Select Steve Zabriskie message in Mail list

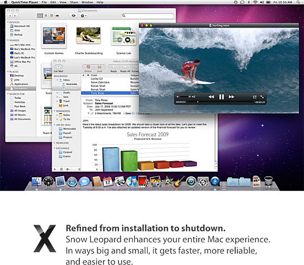pos(110,82)
